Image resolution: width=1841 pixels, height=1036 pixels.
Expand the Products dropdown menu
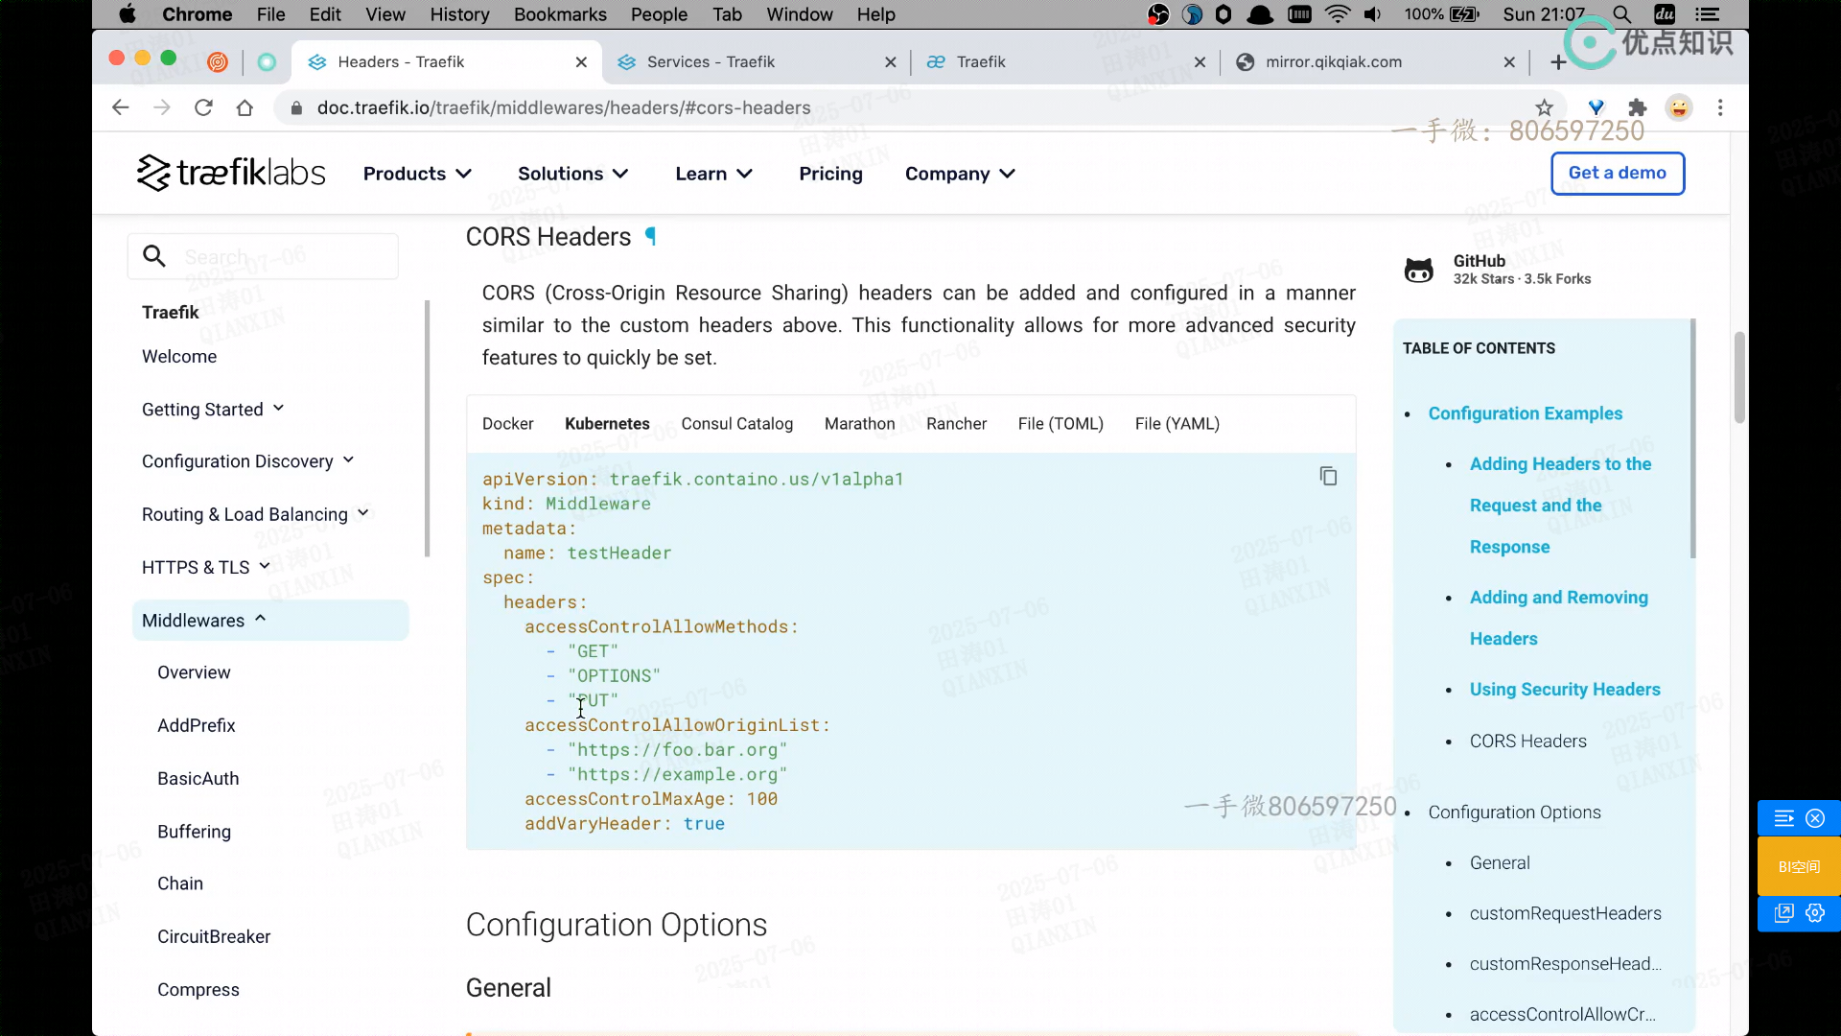(417, 174)
